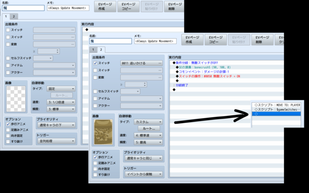
Task: Click the memo field in the back event window
Action: click(x=68, y=8)
